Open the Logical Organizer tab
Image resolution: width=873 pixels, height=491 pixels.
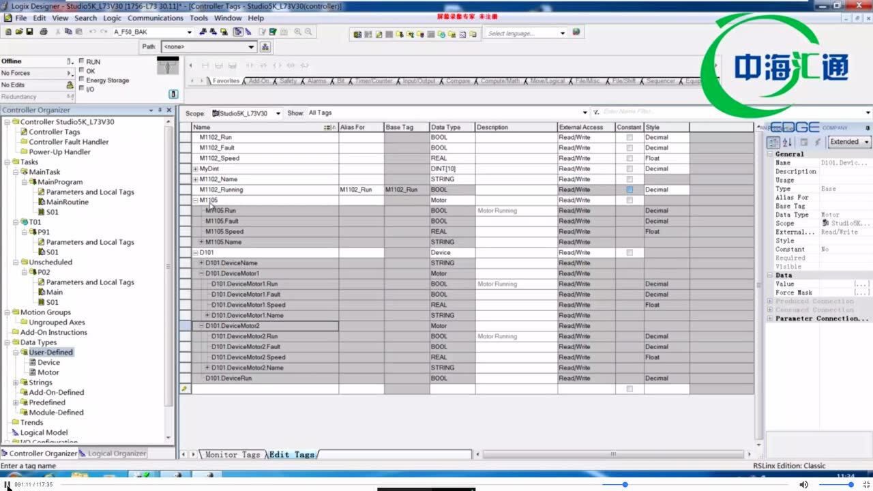(x=117, y=453)
